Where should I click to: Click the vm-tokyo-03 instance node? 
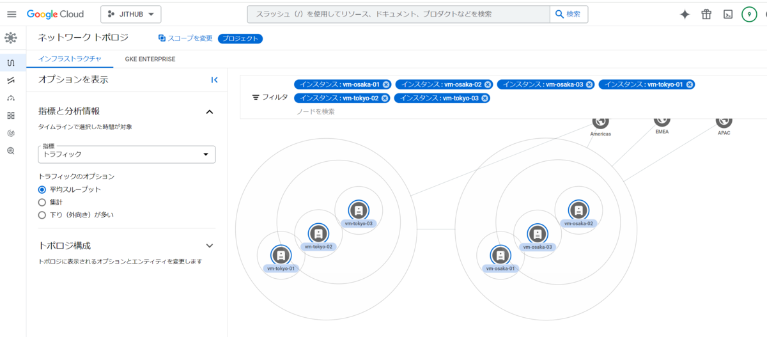pyautogui.click(x=359, y=210)
